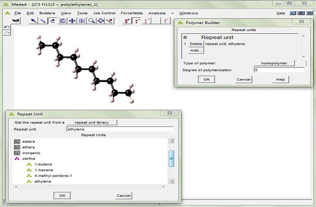Open the Forcefields menu
This screenshot has height=207, width=316.
pos(131,13)
